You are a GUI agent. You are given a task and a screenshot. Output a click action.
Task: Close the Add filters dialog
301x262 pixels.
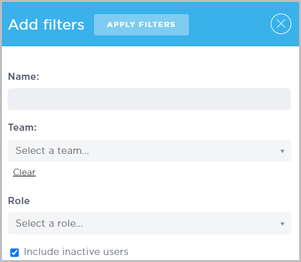click(x=281, y=24)
